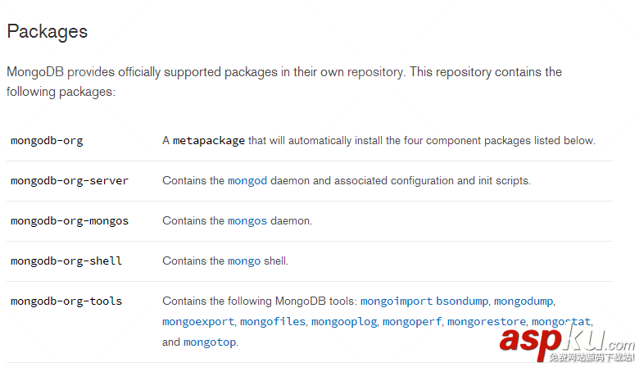Open the mongooplog link
The height and width of the screenshot is (367, 639).
pyautogui.click(x=344, y=322)
